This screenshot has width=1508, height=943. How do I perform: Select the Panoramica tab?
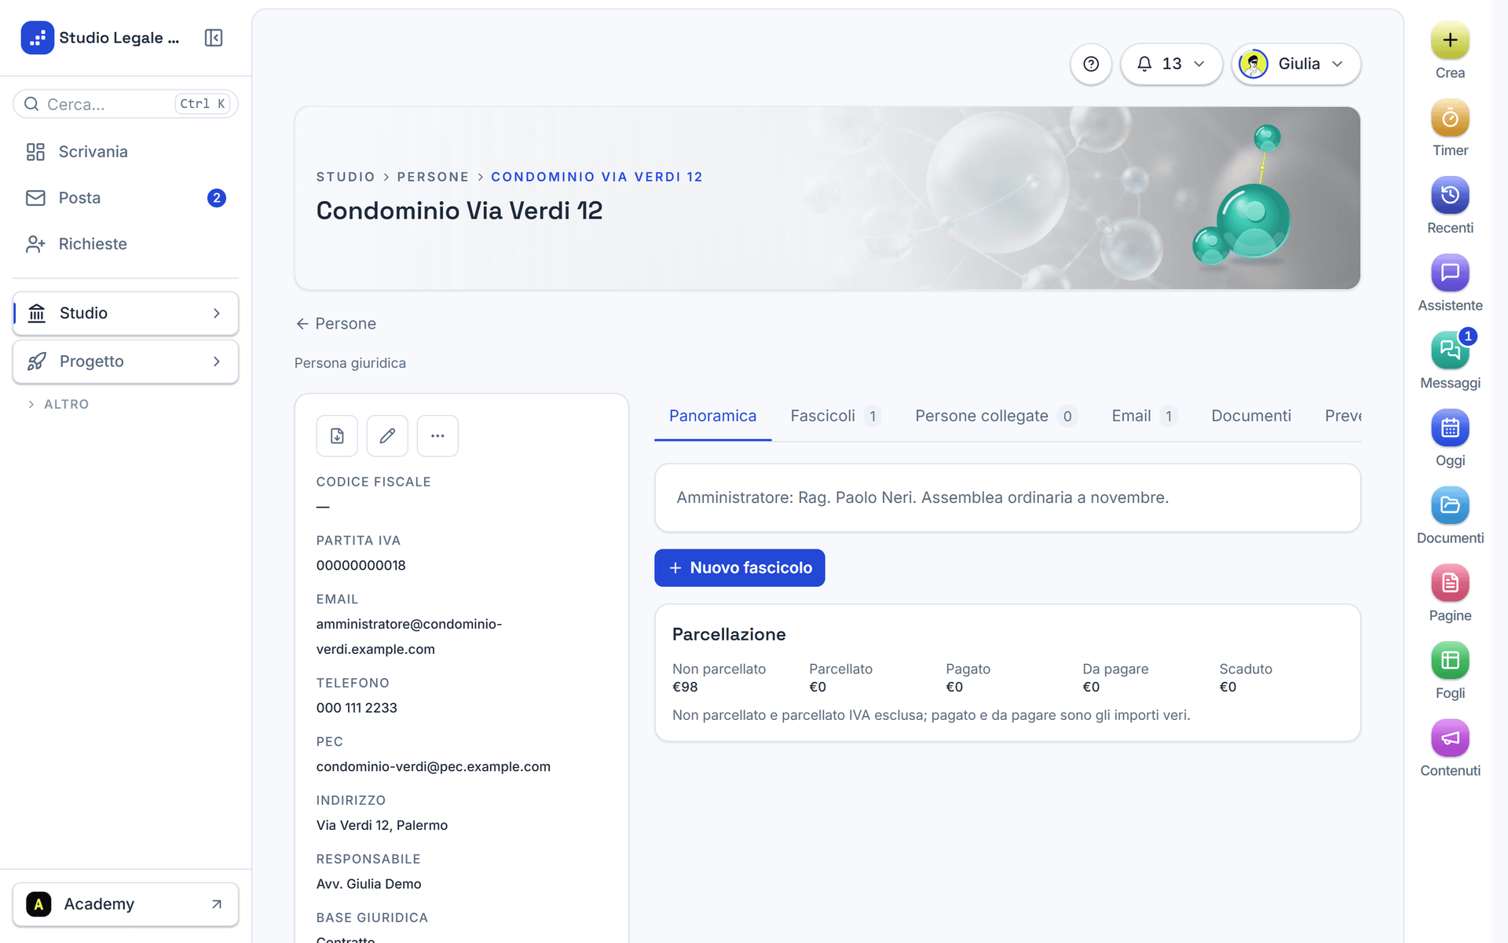coord(712,416)
